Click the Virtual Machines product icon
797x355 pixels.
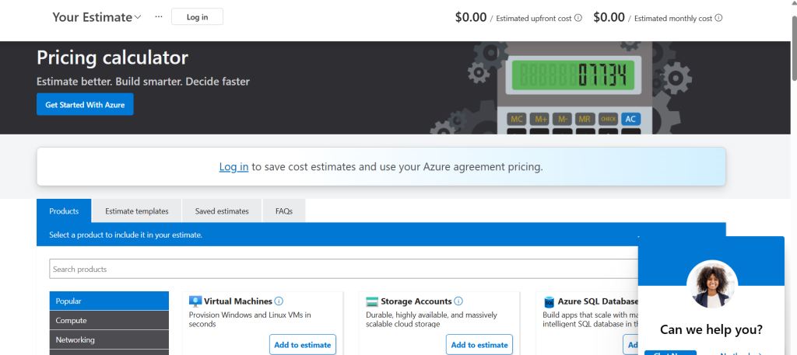(195, 301)
